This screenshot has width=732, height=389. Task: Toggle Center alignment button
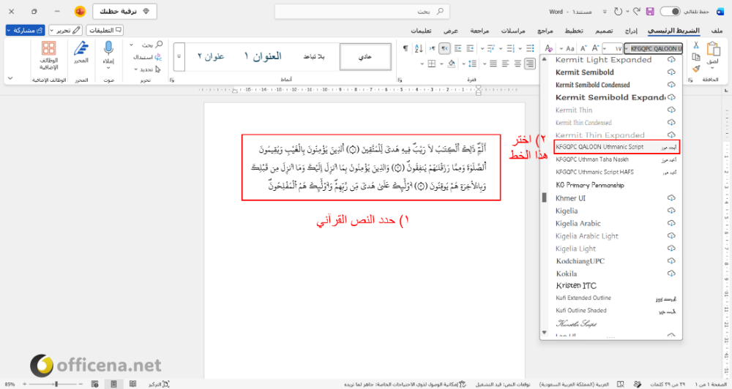tap(518, 64)
